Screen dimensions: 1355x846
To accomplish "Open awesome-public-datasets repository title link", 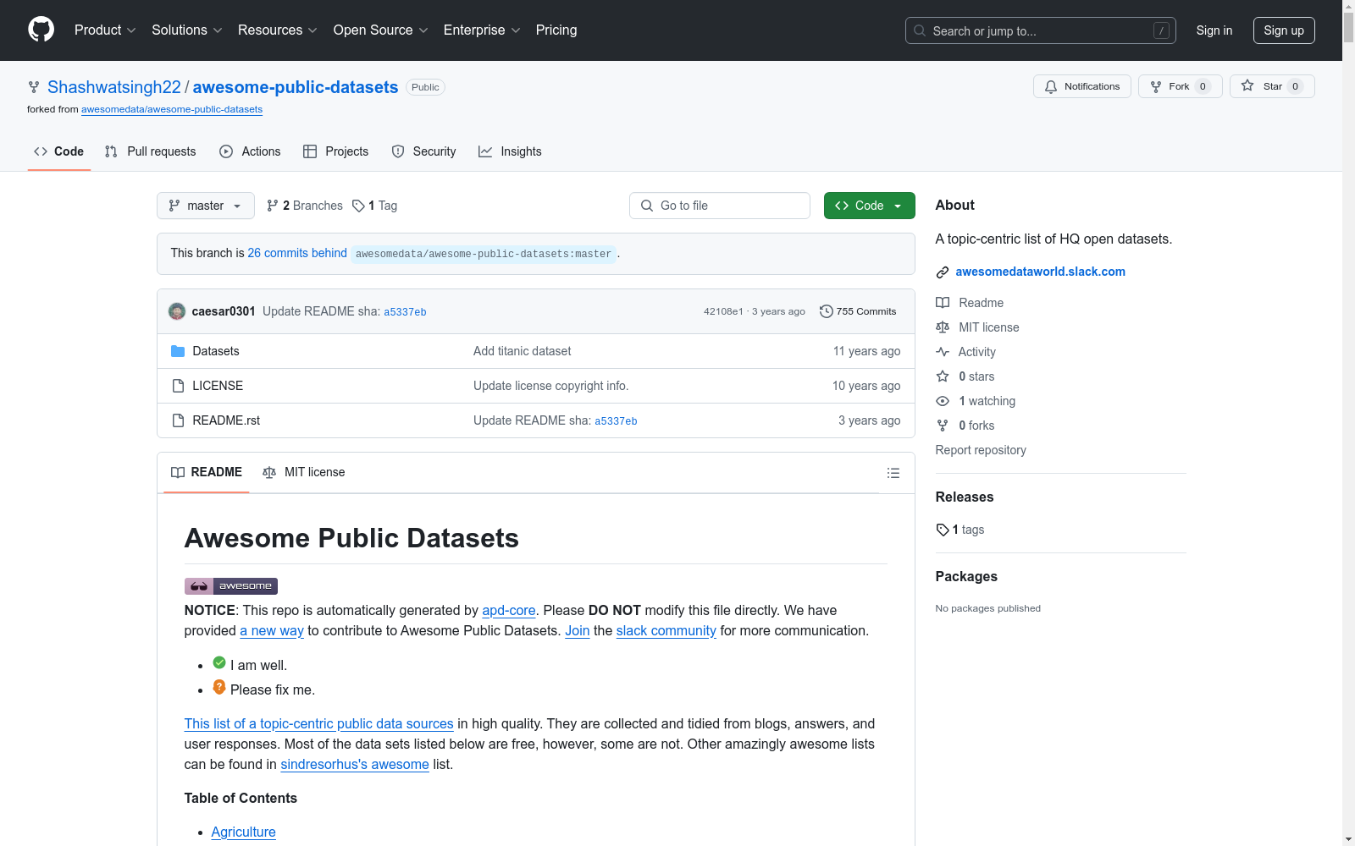I will (296, 87).
